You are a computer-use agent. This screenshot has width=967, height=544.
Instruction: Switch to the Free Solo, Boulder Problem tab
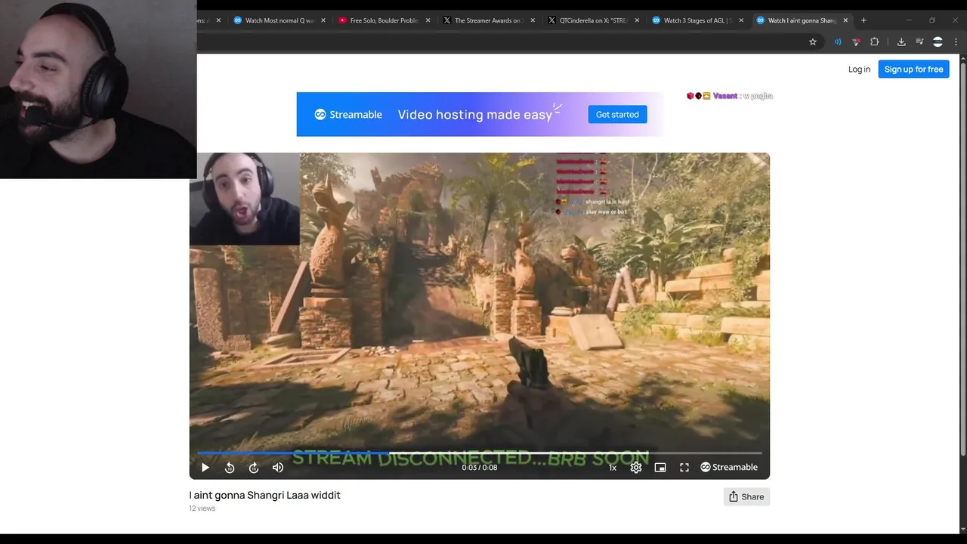click(385, 20)
